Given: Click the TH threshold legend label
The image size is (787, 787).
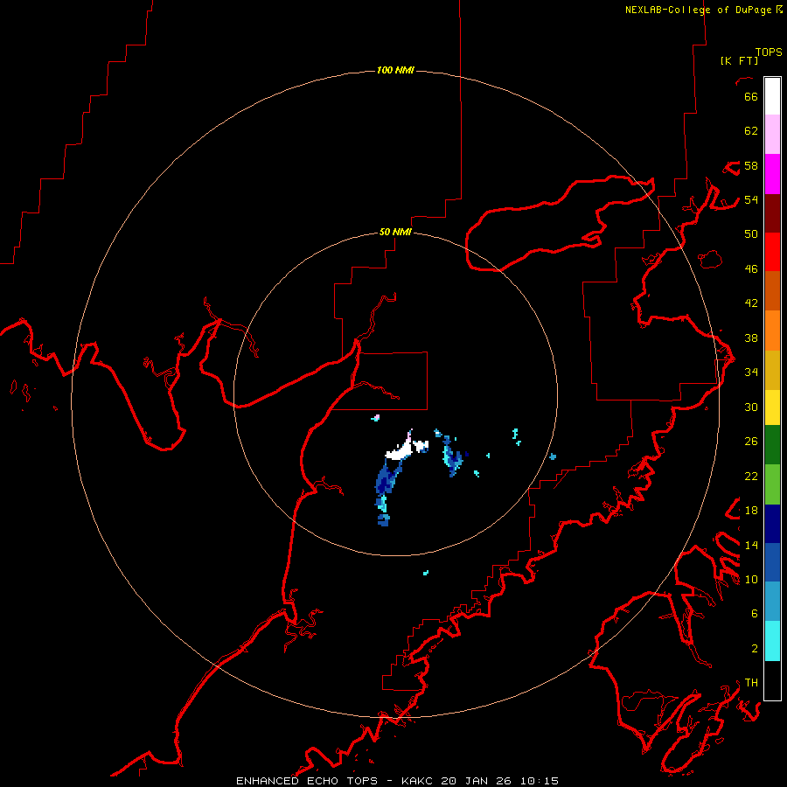Looking at the screenshot, I should tap(751, 683).
